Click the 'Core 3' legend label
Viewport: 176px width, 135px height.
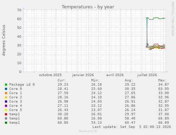point(16,102)
